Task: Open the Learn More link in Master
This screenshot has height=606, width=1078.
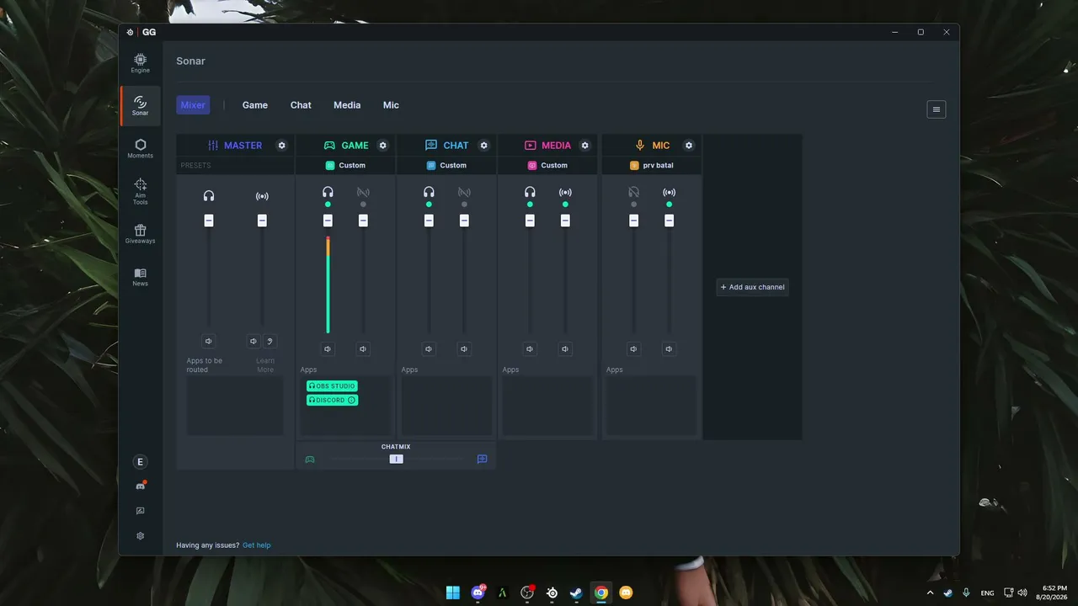Action: click(x=265, y=365)
